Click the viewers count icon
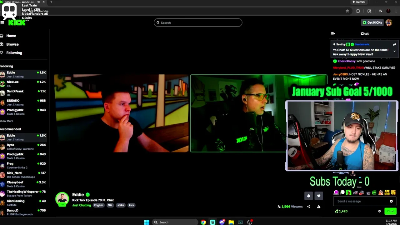This screenshot has width=400, height=225. click(x=279, y=207)
